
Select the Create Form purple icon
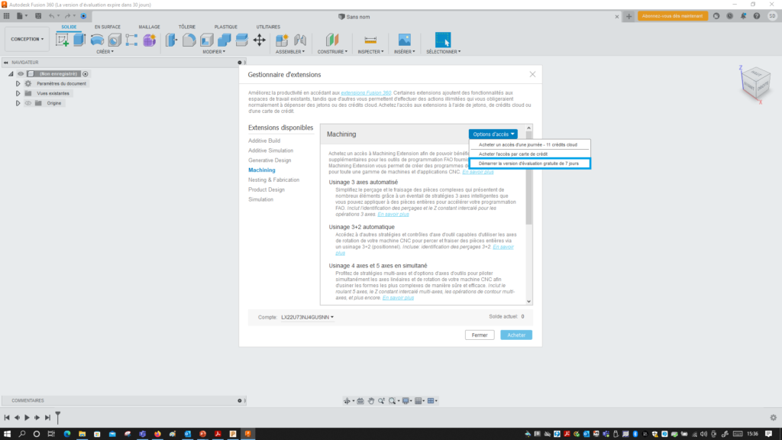coord(149,40)
